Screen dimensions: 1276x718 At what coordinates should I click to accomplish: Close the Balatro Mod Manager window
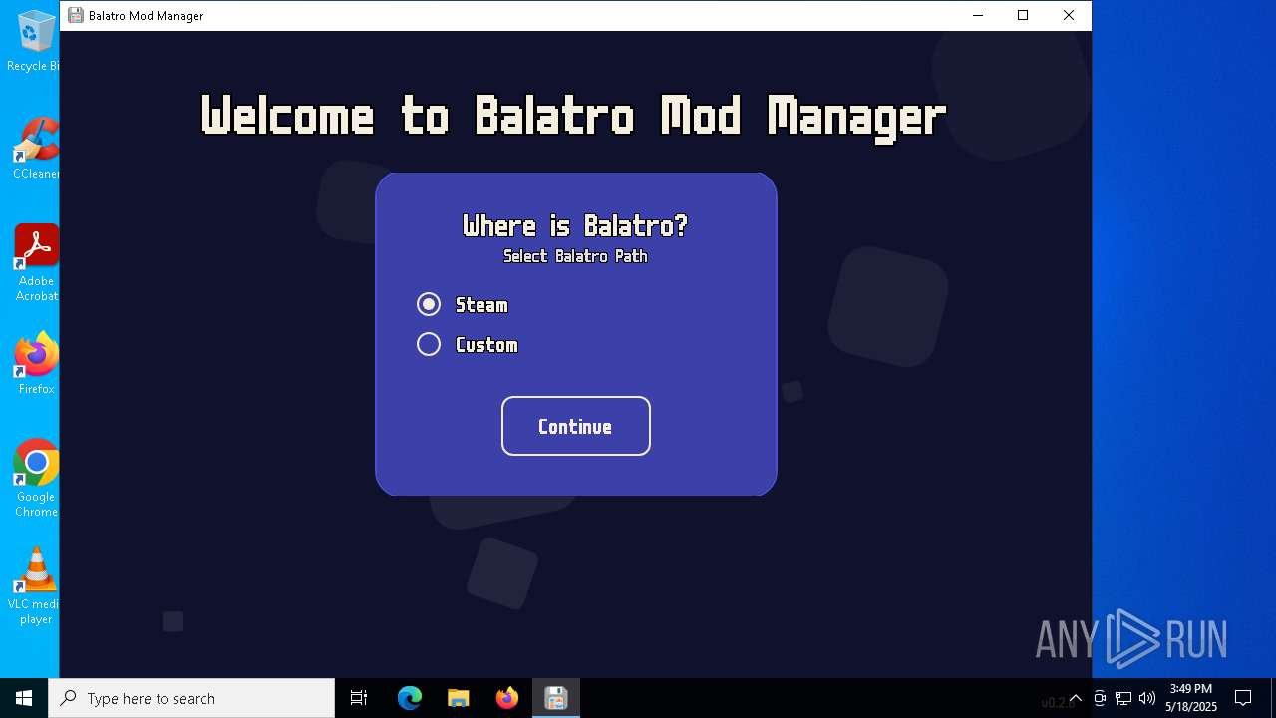coord(1069,15)
